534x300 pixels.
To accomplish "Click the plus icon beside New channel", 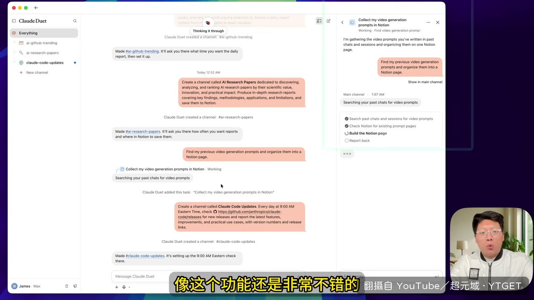I will click(x=21, y=72).
